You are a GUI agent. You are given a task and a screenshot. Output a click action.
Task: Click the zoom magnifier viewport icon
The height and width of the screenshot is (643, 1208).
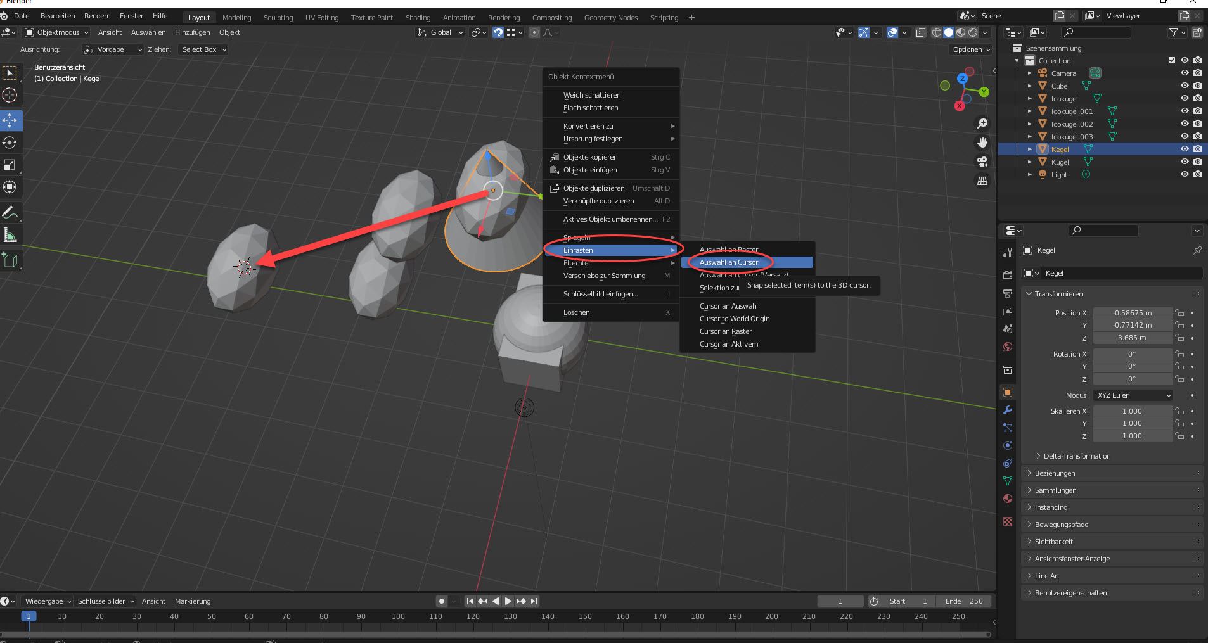click(982, 124)
